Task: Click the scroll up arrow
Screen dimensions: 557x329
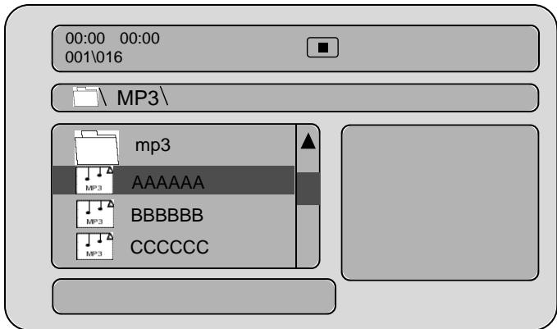Action: (x=308, y=141)
